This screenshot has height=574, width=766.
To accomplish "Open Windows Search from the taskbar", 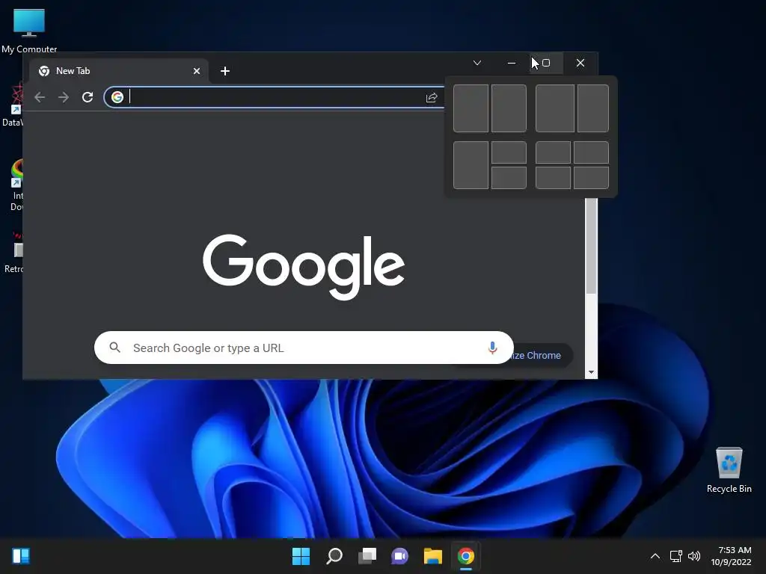I will coord(334,556).
